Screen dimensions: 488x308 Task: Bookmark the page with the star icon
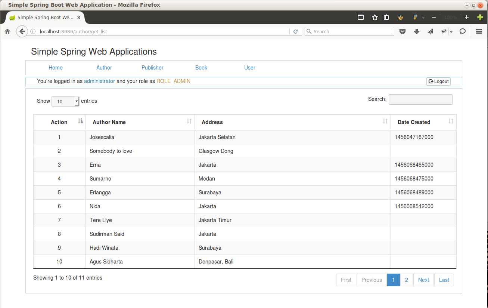(x=374, y=17)
